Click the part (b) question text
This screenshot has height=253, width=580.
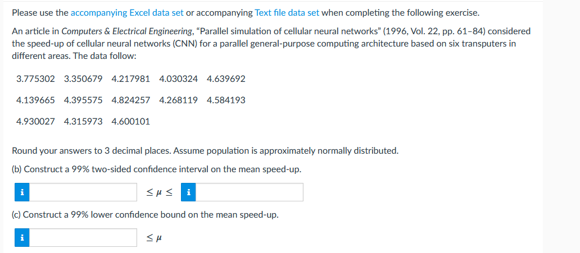(157, 169)
